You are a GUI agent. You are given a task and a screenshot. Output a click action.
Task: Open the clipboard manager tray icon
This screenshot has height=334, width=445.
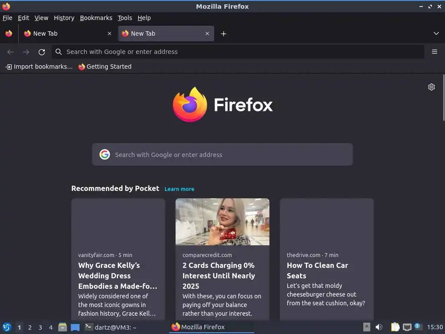[x=395, y=327]
